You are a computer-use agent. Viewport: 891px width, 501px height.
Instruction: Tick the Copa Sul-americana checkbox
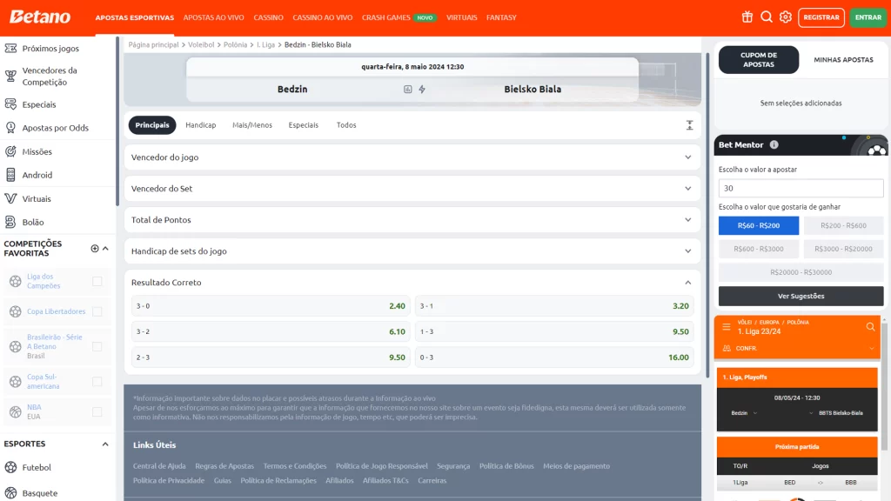click(97, 382)
